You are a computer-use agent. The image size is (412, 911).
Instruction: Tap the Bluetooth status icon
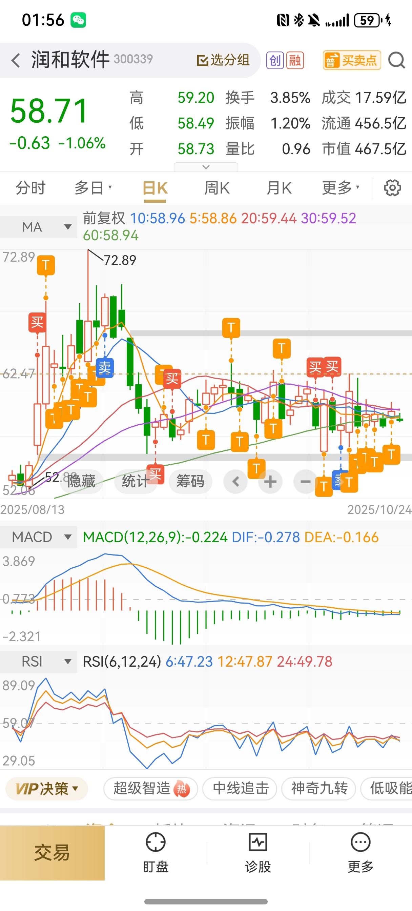tap(299, 20)
